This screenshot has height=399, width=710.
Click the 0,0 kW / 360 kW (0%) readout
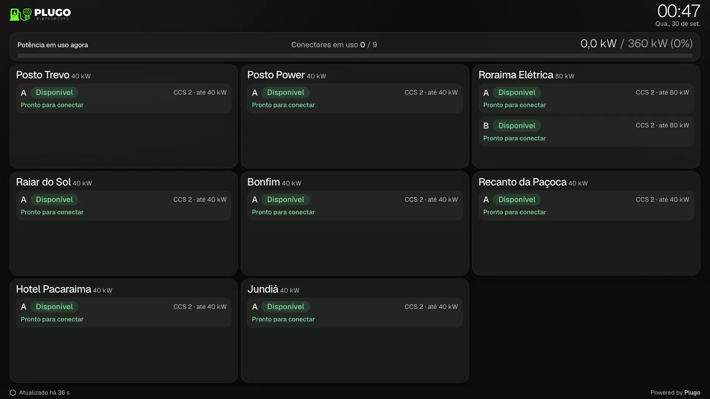tap(636, 44)
